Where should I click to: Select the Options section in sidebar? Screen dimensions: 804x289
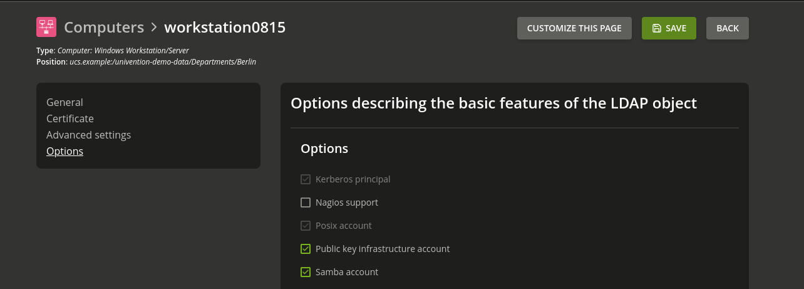tap(64, 151)
